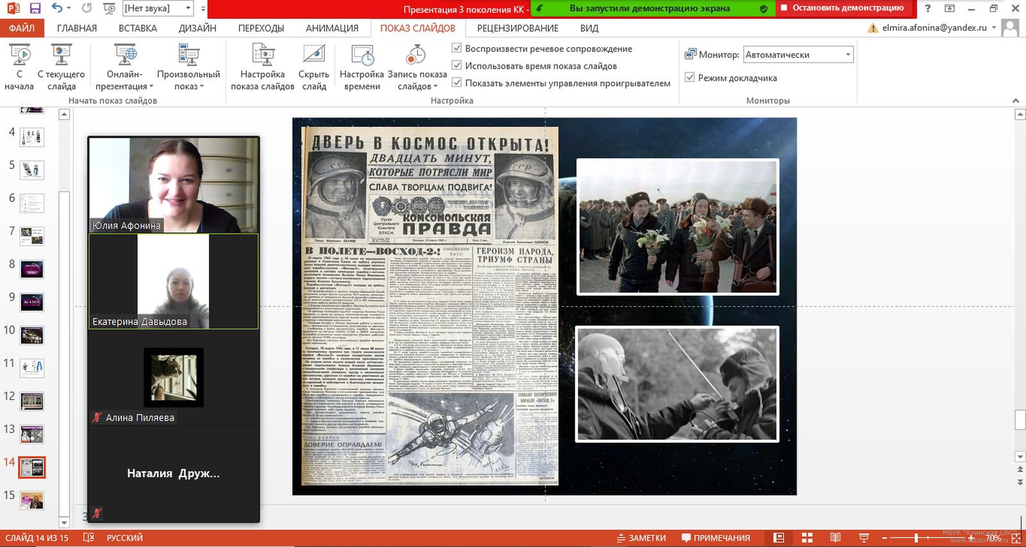Expand quick access toolbar customize arrow
The width and height of the screenshot is (1026, 547).
(203, 8)
